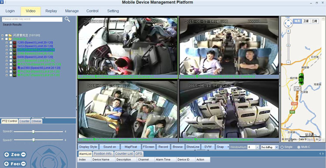This screenshot has height=168, width=326.
Task: Click the Zoom plus icon in PTZ controls
Action: 7,155
